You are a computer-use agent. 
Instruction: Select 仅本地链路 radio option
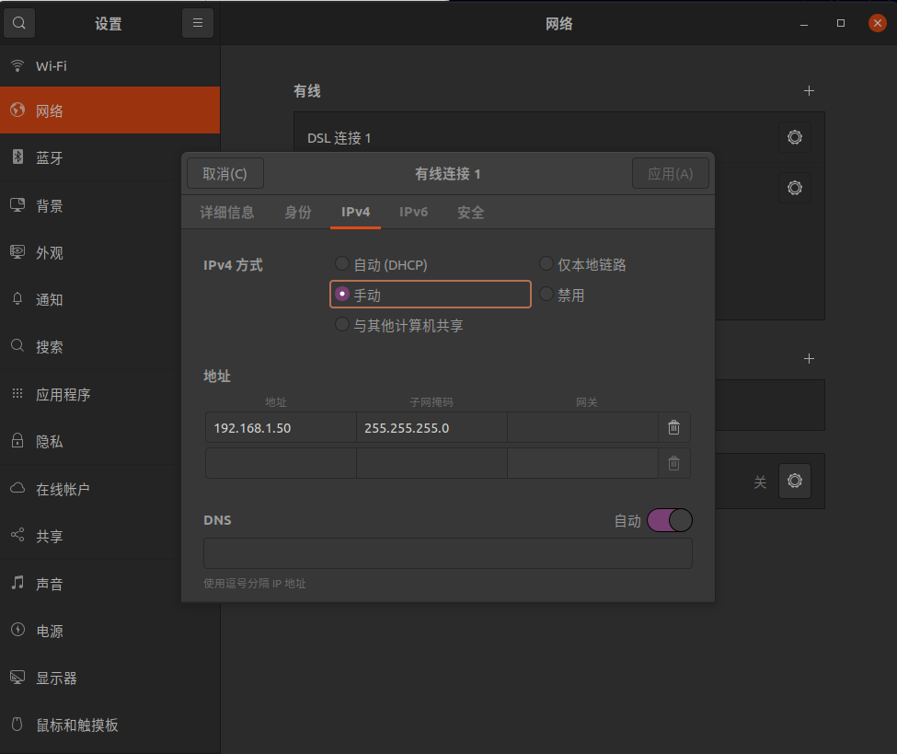(x=583, y=264)
